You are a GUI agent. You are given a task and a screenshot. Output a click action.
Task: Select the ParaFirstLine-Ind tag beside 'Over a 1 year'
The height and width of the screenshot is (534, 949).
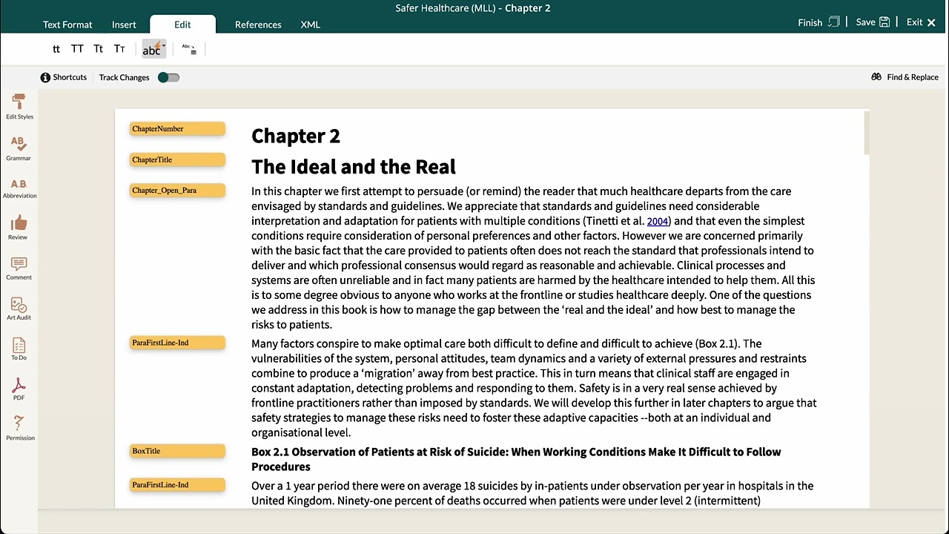[x=177, y=485]
